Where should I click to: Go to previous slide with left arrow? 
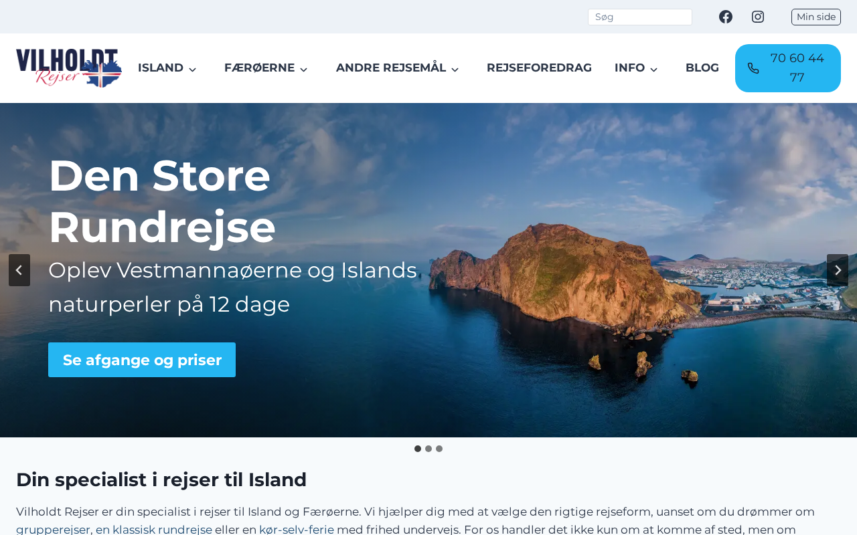[19, 270]
